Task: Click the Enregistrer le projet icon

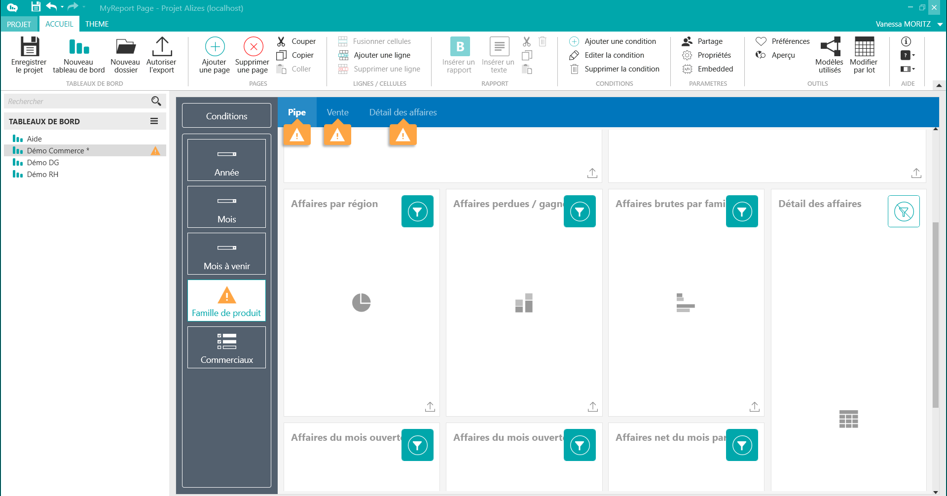Action: [29, 47]
